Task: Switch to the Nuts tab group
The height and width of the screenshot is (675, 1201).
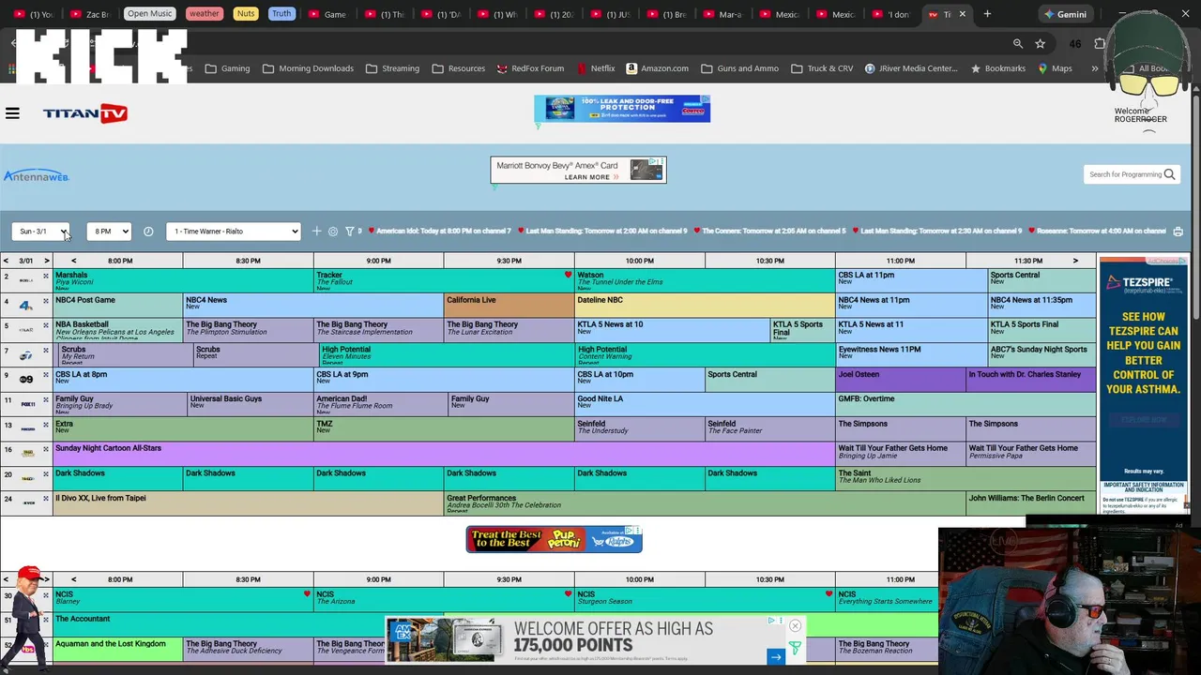Action: click(246, 14)
